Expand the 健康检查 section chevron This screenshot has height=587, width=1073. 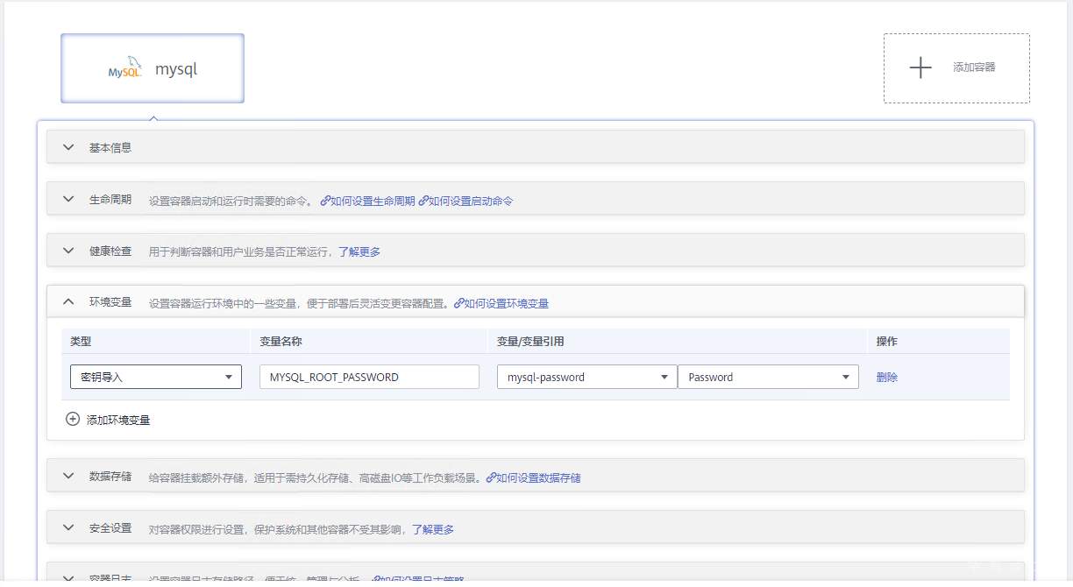[69, 251]
